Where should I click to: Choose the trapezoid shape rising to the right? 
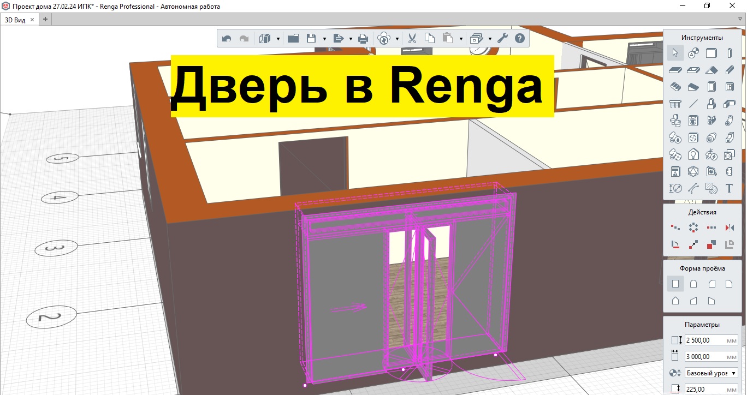(x=693, y=301)
